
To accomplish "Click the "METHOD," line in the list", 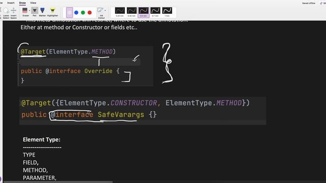I will click(35, 170).
